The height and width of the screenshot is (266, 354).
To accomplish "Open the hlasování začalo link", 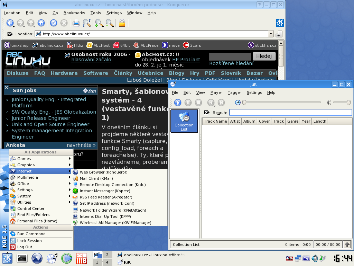I will [91, 60].
